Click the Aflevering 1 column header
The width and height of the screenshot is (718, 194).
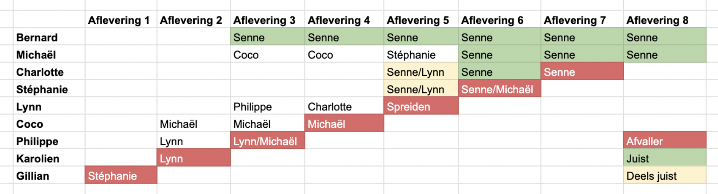tap(119, 20)
